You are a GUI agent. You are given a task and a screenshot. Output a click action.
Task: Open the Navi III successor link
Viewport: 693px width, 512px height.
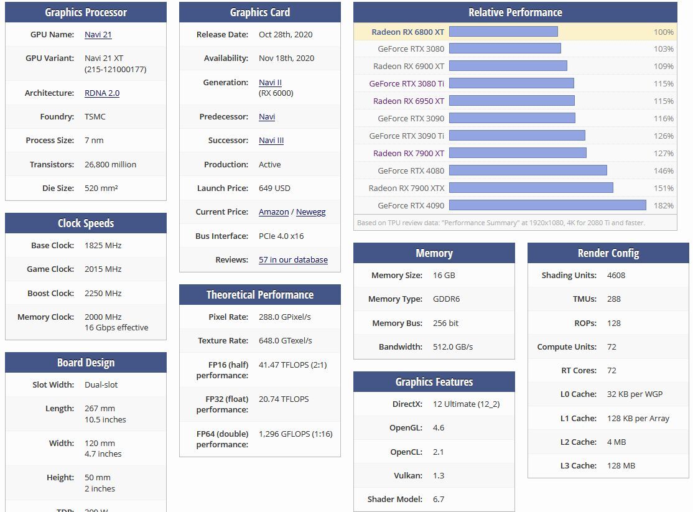coord(271,140)
